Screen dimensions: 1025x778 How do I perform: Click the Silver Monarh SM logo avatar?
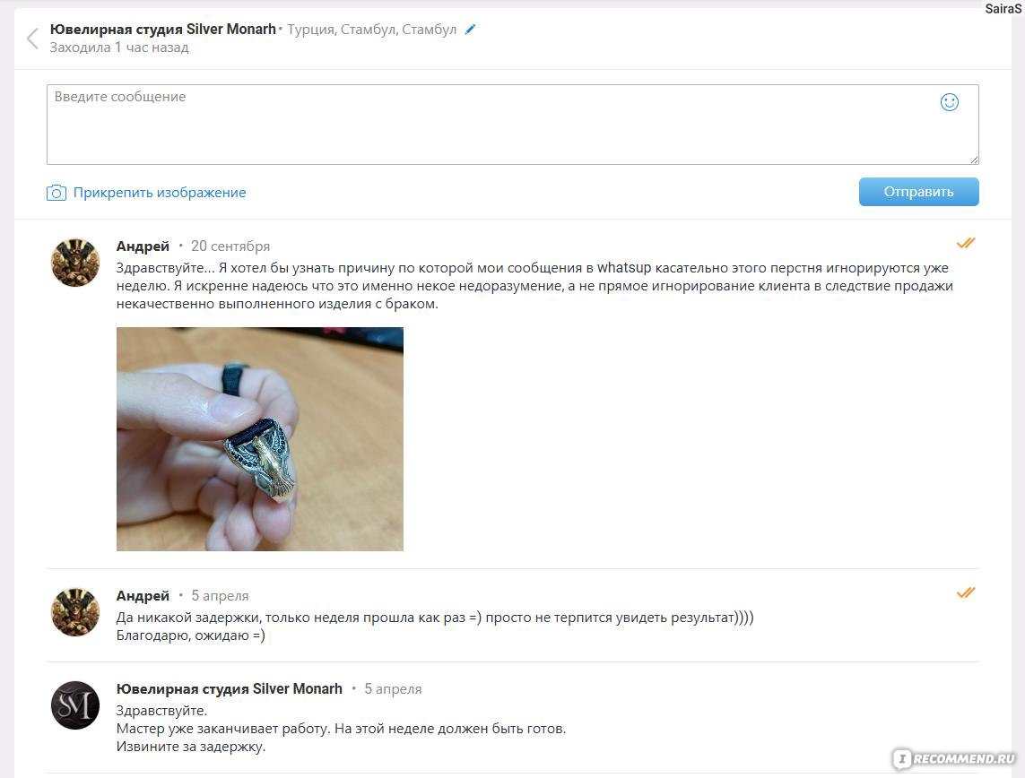tap(75, 705)
